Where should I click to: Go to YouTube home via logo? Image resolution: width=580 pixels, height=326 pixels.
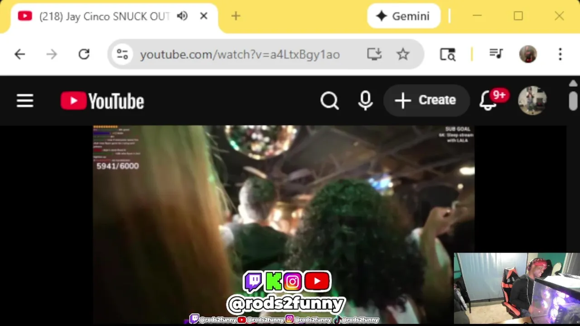(102, 101)
